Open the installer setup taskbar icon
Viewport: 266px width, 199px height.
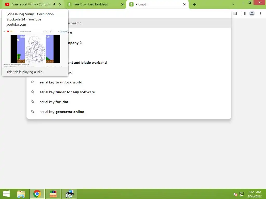[69, 194]
